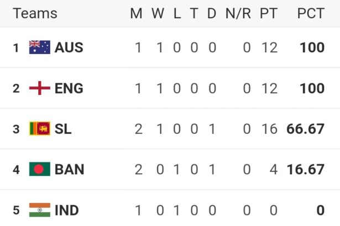Screen dimensions: 340x226
Task: Click the India flag icon
Action: [40, 210]
